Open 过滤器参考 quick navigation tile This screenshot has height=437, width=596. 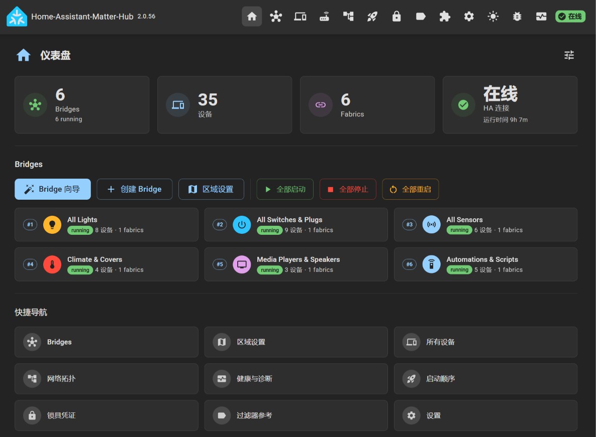[296, 415]
